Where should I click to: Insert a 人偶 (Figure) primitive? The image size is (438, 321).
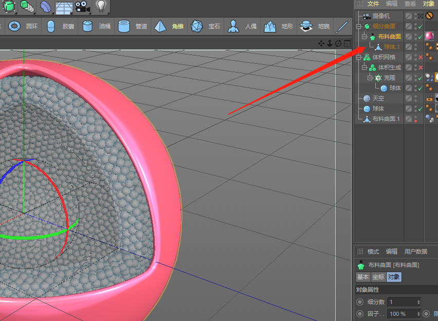click(x=233, y=26)
